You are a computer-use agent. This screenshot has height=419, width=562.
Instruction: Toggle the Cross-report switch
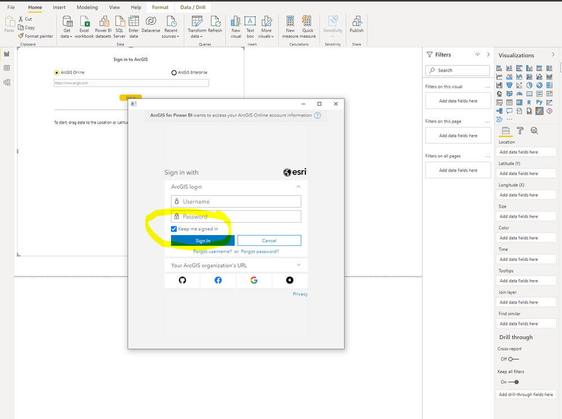[x=512, y=359]
